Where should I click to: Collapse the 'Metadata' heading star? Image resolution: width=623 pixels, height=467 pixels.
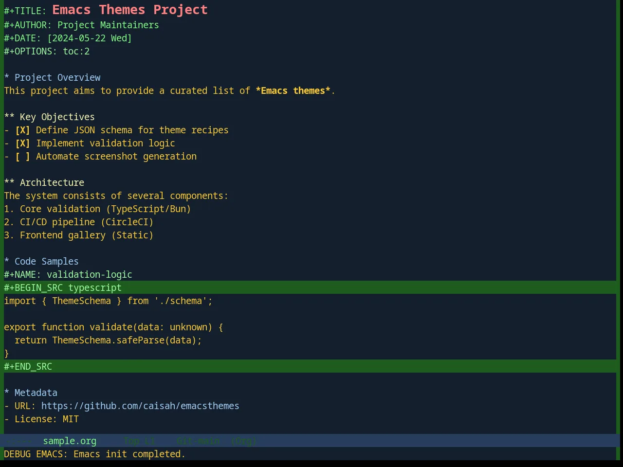[7, 393]
